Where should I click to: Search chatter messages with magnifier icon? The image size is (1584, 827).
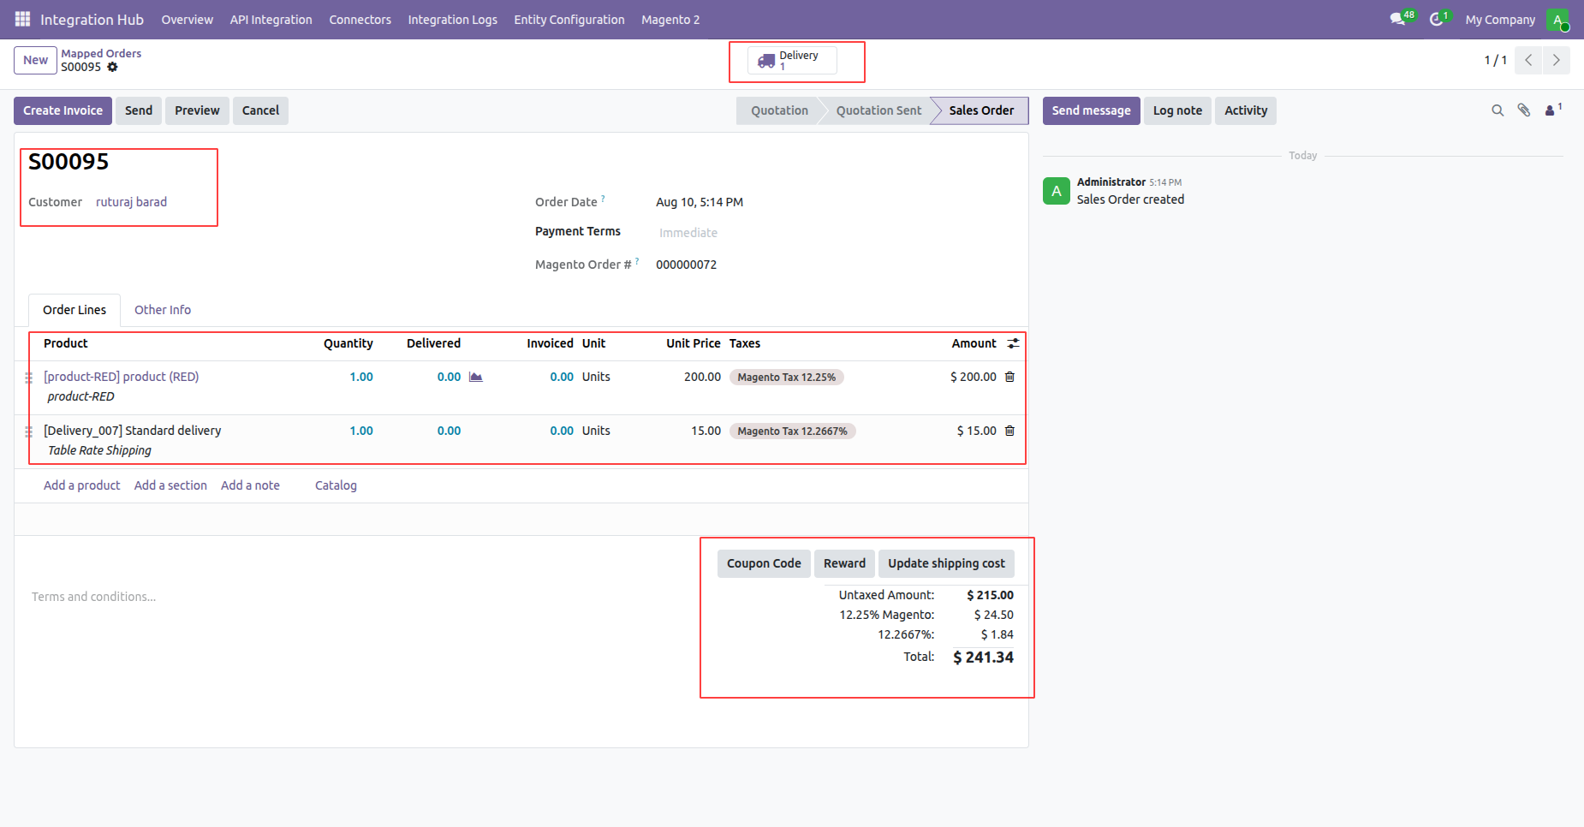click(x=1498, y=110)
